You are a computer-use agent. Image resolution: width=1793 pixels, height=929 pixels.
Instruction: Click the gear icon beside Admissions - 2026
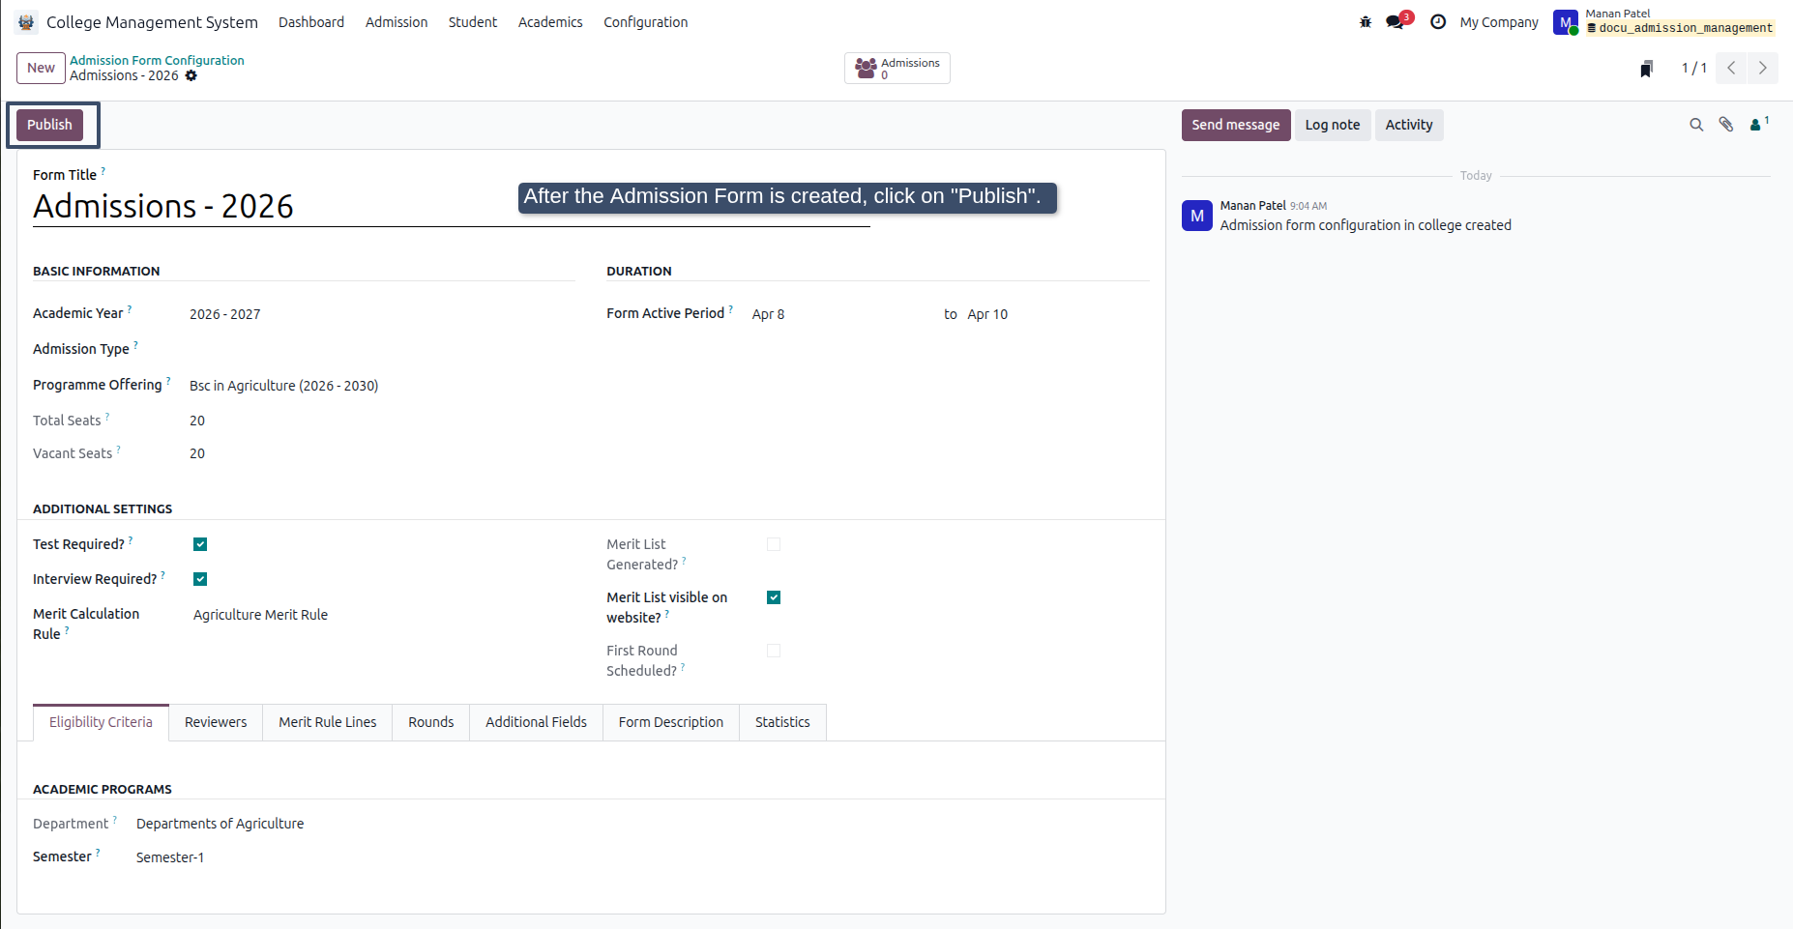pyautogui.click(x=191, y=75)
